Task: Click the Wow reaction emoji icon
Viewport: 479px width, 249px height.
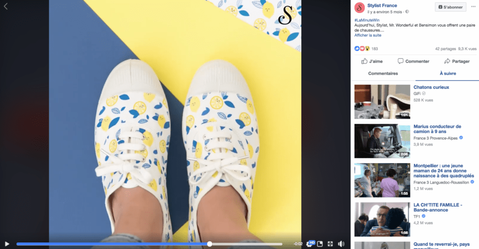Action: pos(367,49)
